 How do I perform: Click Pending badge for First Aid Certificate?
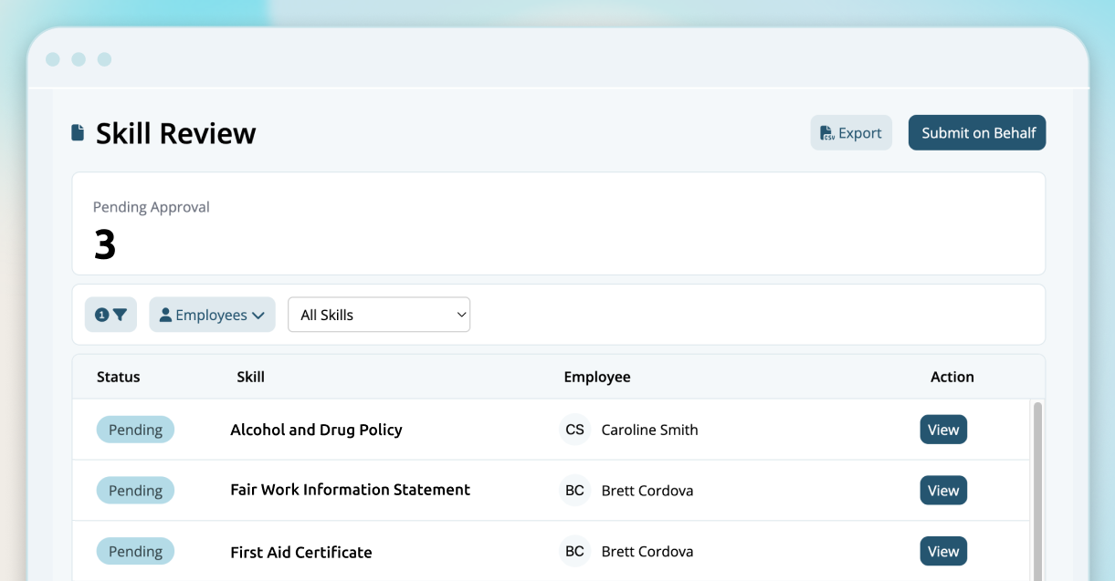[x=135, y=552]
